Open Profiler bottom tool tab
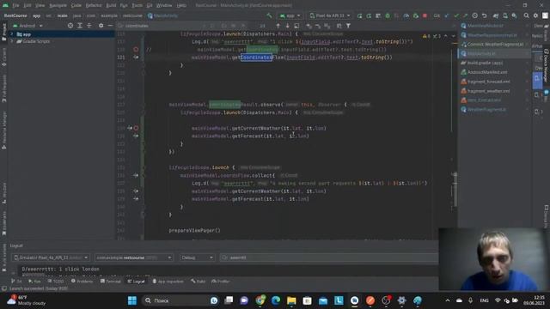The width and height of the screenshot is (550, 309). pyautogui.click(x=221, y=282)
